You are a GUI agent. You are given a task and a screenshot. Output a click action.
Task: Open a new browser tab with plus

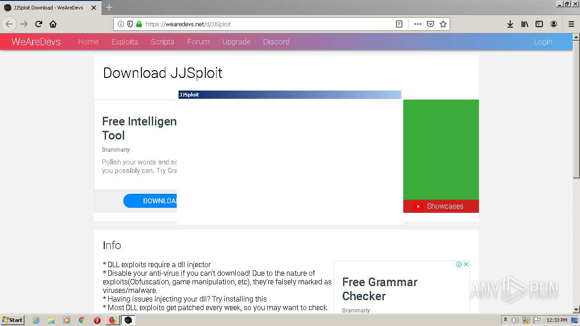pos(109,7)
